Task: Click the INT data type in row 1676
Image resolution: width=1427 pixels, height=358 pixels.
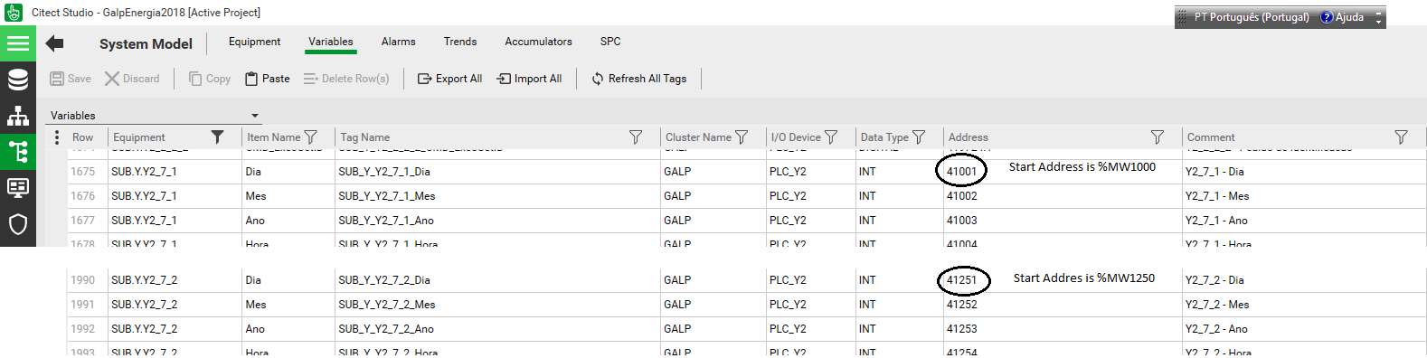Action: tap(867, 196)
